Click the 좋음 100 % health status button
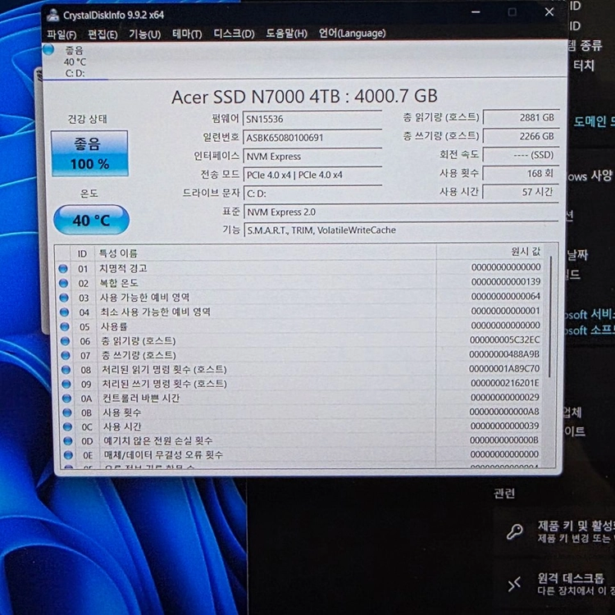Screen dimensions: 615x615 tap(89, 153)
